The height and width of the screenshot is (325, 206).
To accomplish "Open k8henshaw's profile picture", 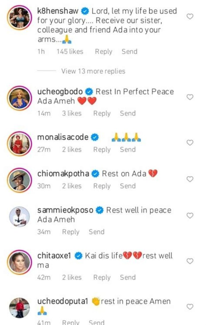I will (x=20, y=17).
